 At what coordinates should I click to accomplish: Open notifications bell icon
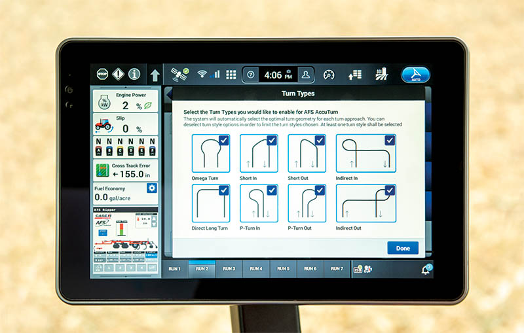[x=426, y=269]
